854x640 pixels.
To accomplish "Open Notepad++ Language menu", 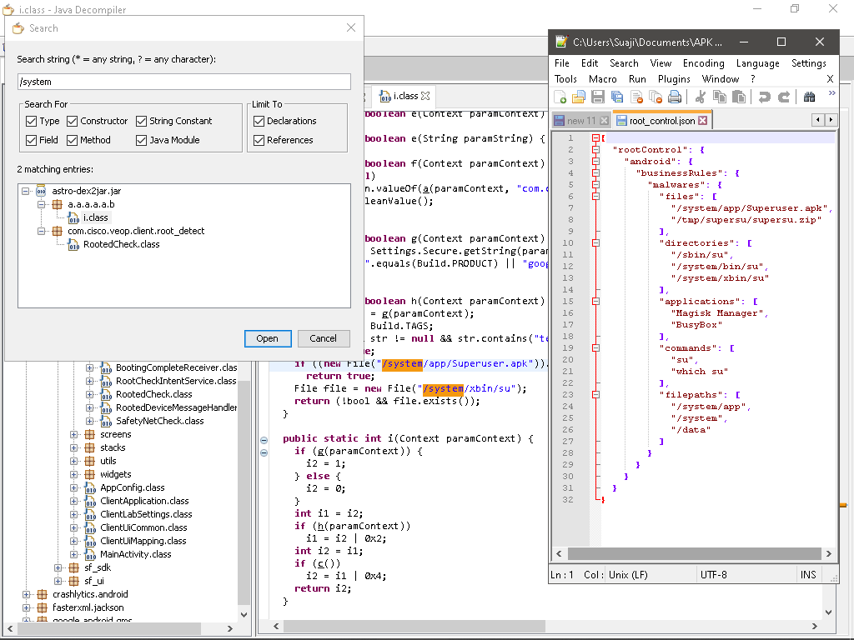I will [757, 63].
